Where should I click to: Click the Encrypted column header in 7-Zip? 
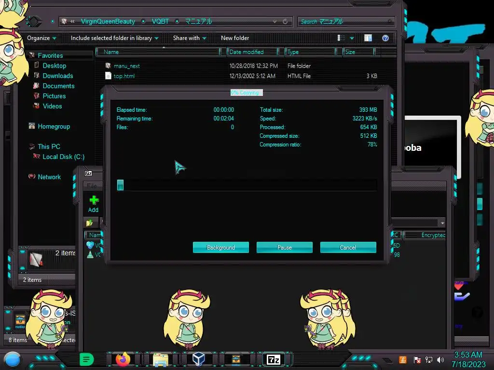(x=425, y=235)
